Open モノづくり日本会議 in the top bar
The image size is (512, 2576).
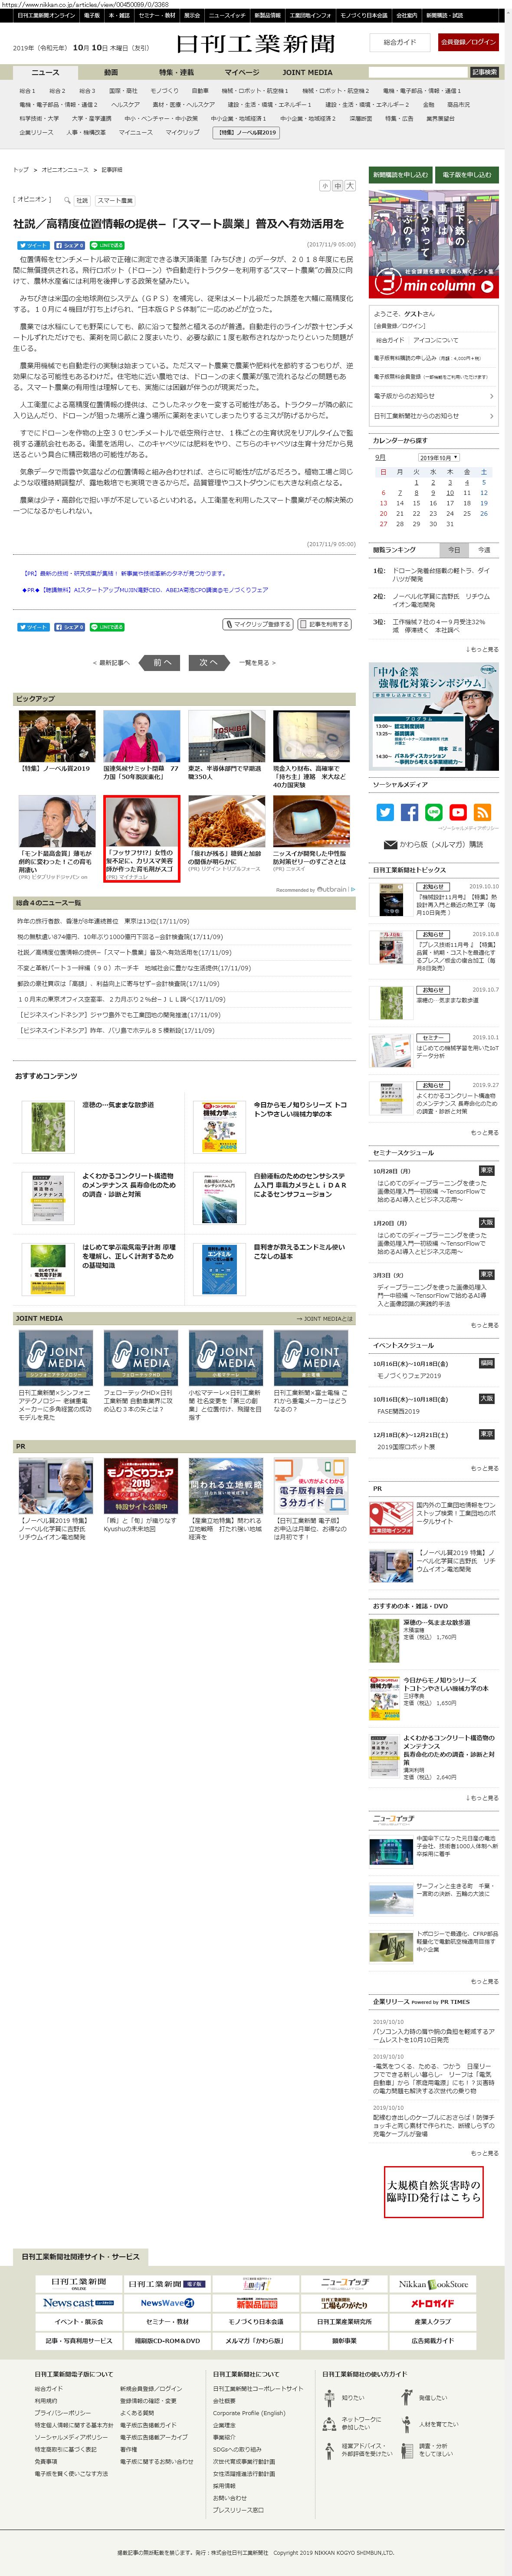(x=363, y=16)
